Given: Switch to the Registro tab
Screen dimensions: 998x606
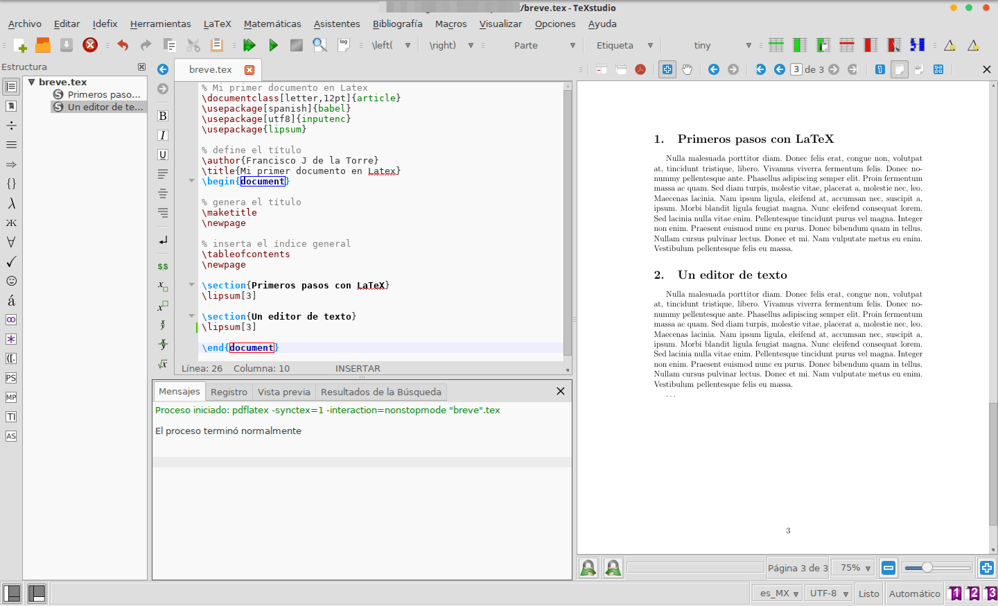Looking at the screenshot, I should pos(229,391).
